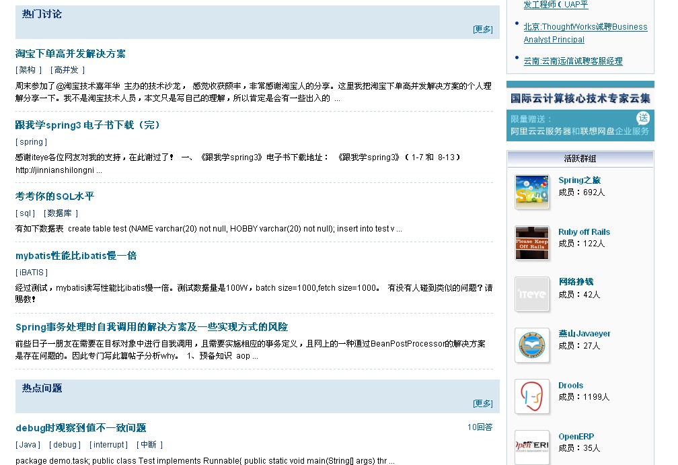Select the debug tag

click(x=65, y=445)
